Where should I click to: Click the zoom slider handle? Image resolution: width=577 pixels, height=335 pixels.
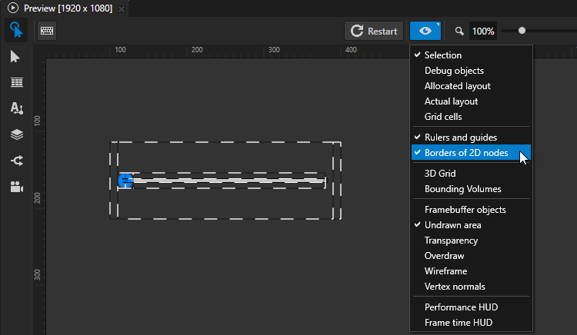(x=522, y=31)
